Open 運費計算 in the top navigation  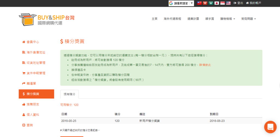click(193, 19)
